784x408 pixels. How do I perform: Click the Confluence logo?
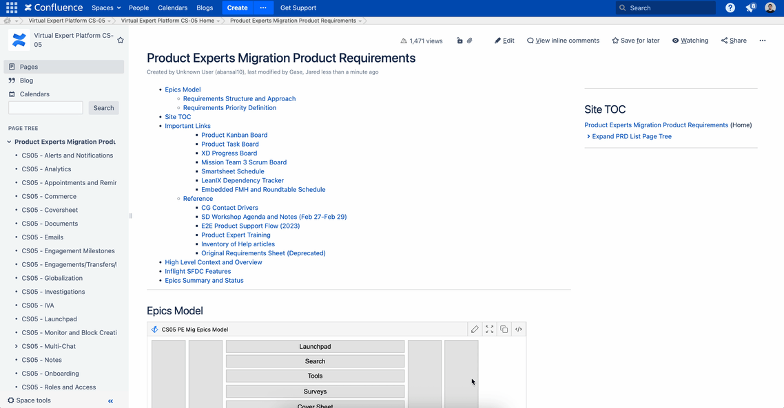(54, 8)
